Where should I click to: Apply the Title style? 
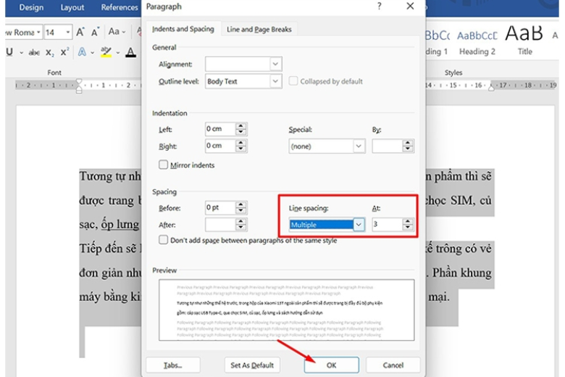click(524, 41)
